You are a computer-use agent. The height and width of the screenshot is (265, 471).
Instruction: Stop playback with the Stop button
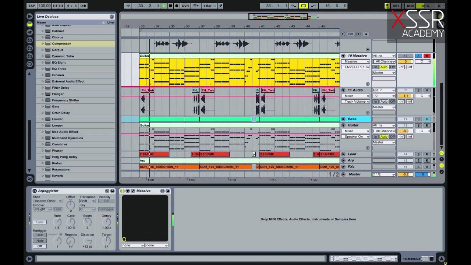click(x=170, y=6)
